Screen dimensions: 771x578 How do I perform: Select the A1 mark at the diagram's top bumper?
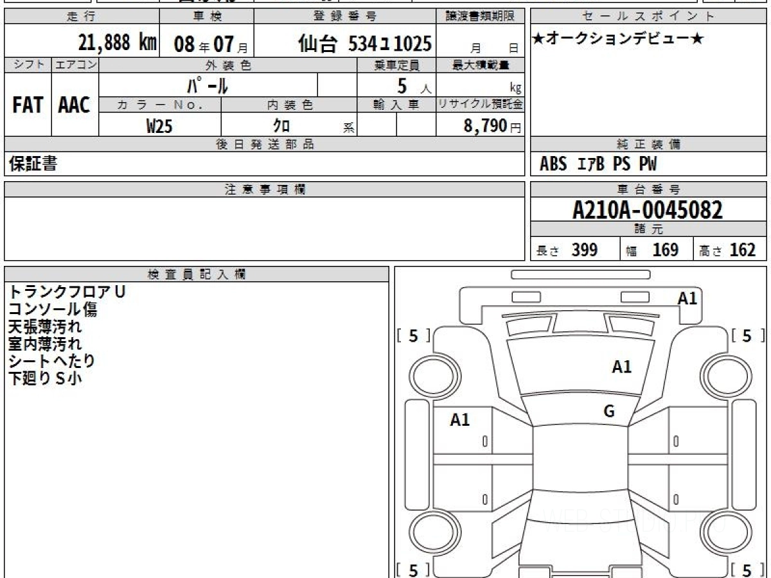tap(687, 298)
